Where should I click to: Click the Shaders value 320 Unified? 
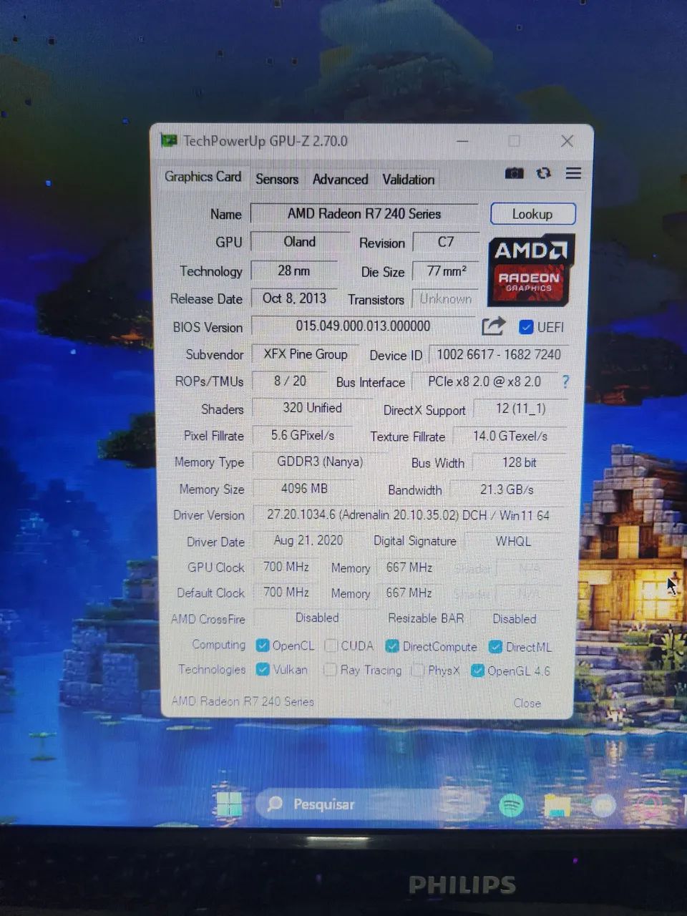pos(312,408)
